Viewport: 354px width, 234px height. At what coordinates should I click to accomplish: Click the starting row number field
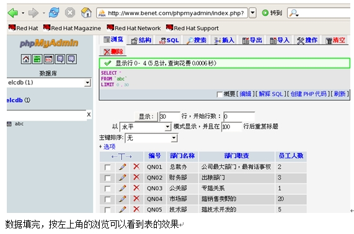[x=239, y=116]
